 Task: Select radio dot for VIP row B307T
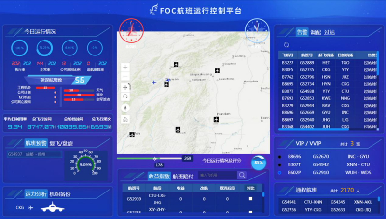pyautogui.click(x=280, y=164)
